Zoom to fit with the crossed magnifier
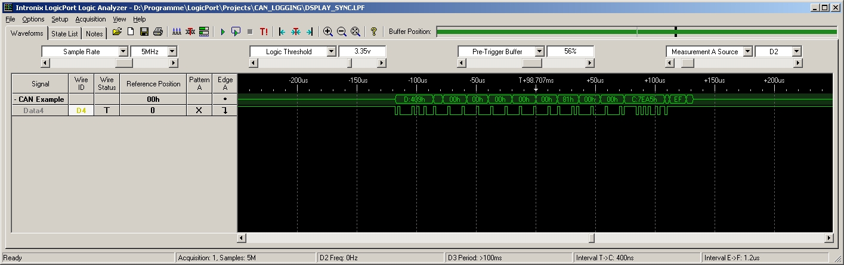Screen dimensions: 844x265 pos(355,32)
